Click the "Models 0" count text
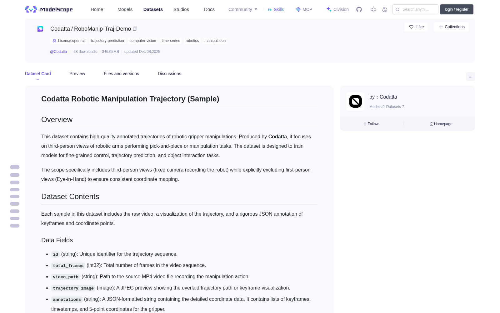500x313 pixels. 377,107
